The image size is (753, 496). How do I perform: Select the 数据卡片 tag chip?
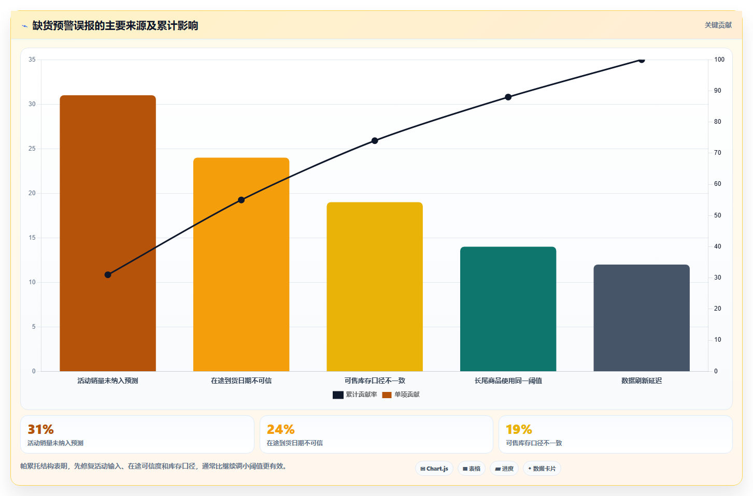pyautogui.click(x=542, y=469)
